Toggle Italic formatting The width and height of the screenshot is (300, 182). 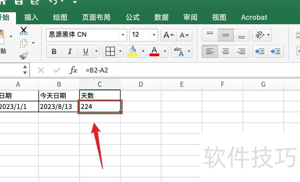click(x=70, y=51)
